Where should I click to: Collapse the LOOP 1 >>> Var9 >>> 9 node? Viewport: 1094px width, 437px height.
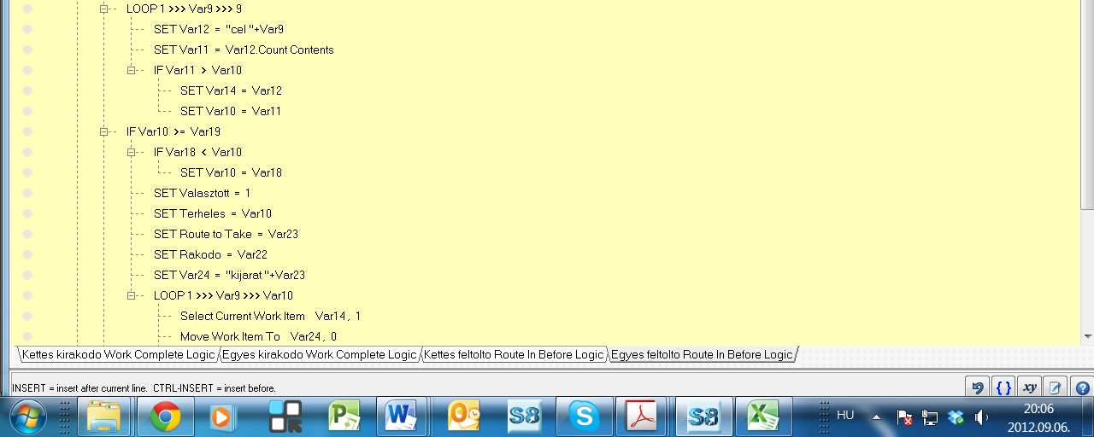click(104, 9)
